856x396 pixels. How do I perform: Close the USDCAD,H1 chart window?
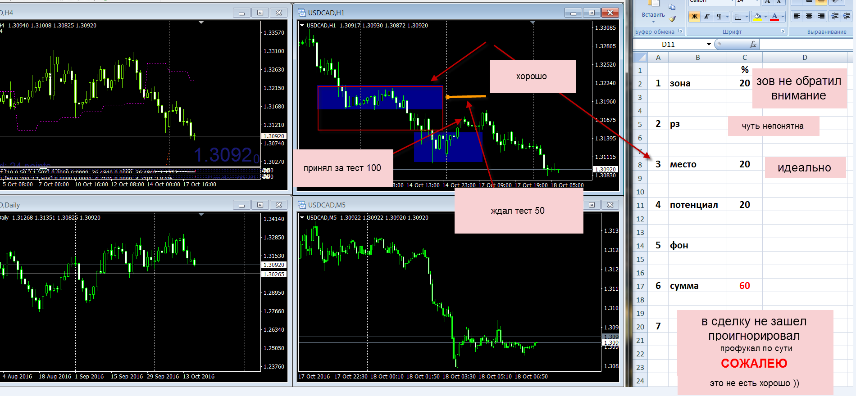(x=610, y=13)
